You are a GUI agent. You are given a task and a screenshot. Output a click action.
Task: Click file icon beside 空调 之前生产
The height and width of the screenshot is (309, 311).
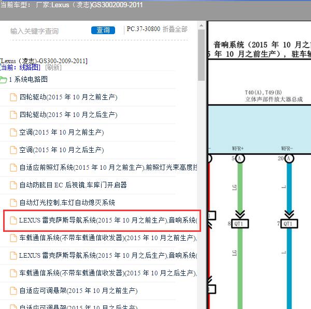pyautogui.click(x=13, y=133)
